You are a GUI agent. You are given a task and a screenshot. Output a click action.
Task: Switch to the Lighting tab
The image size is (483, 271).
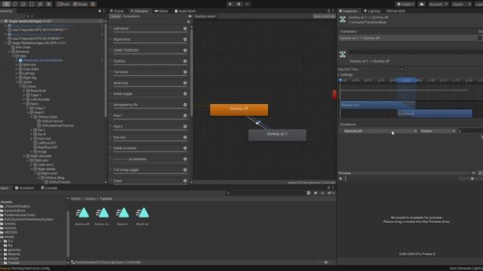372,11
